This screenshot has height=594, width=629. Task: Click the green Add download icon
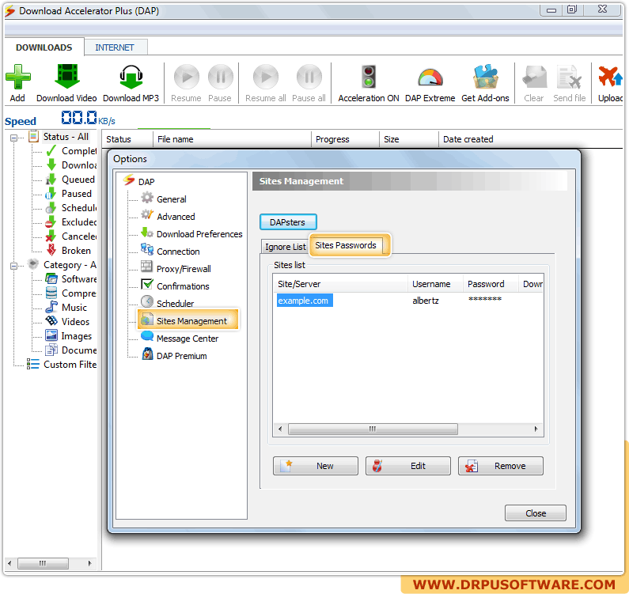coord(17,77)
